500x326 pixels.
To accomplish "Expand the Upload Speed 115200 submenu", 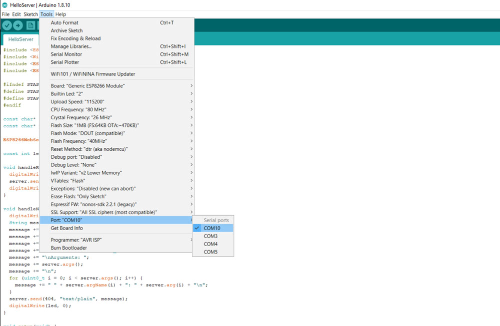I will coord(116,101).
